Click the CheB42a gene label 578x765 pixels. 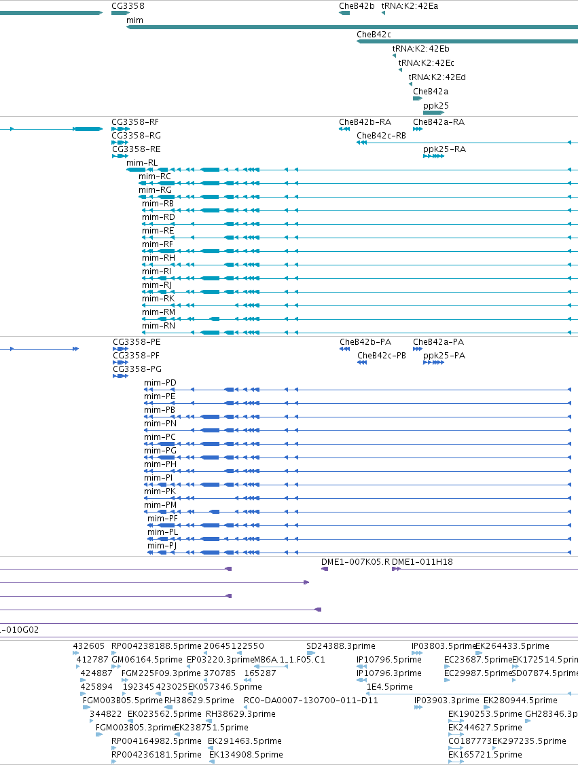pos(431,91)
